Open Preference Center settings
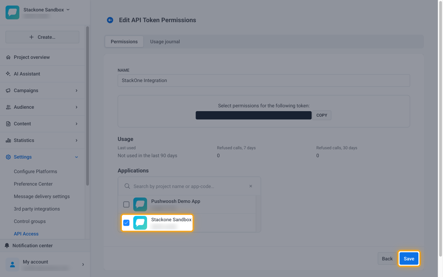 click(x=33, y=184)
